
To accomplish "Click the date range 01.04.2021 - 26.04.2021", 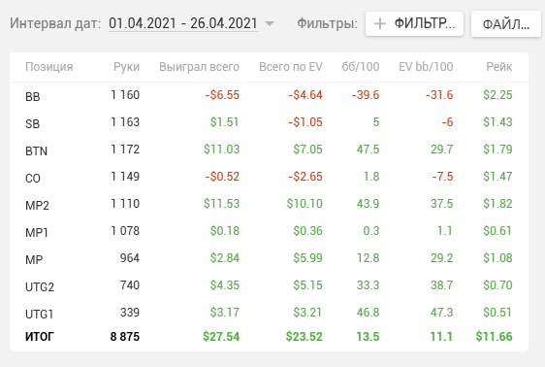I will [183, 23].
